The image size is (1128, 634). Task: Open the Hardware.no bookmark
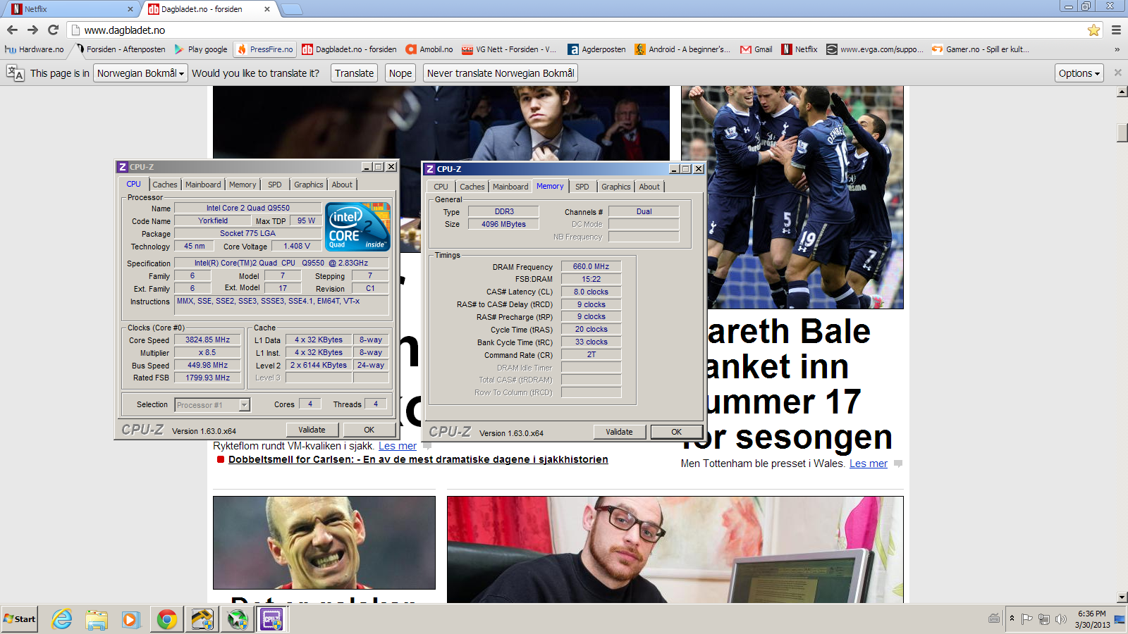(x=34, y=49)
